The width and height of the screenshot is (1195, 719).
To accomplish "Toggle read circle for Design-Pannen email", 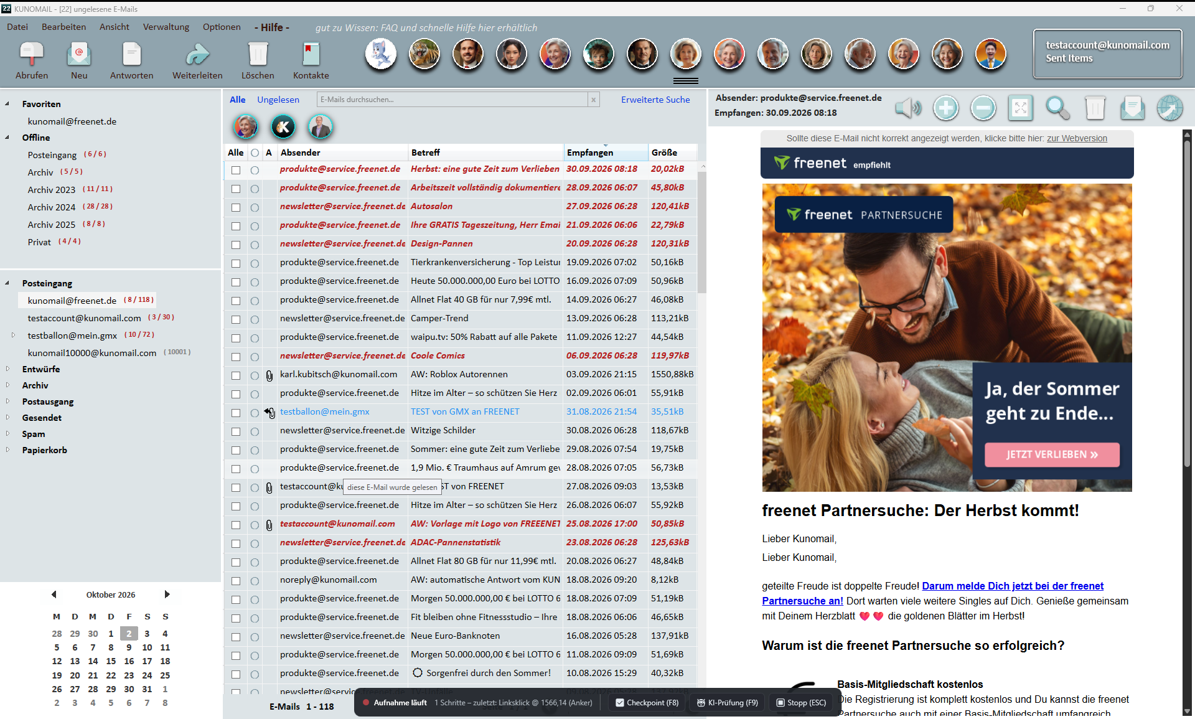I will (x=255, y=245).
